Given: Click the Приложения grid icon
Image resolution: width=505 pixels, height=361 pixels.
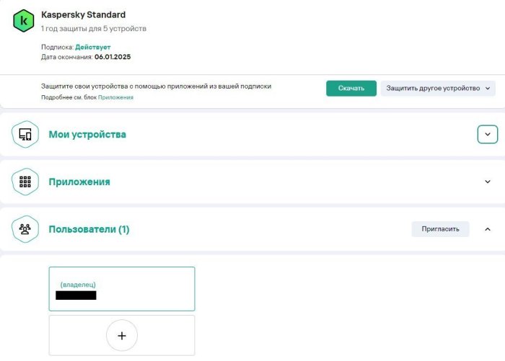Looking at the screenshot, I should 25,182.
